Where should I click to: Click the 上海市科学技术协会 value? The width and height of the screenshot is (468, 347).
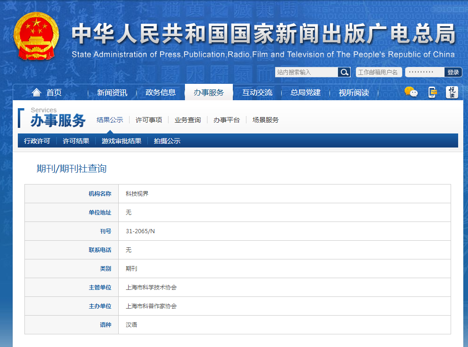[151, 288]
